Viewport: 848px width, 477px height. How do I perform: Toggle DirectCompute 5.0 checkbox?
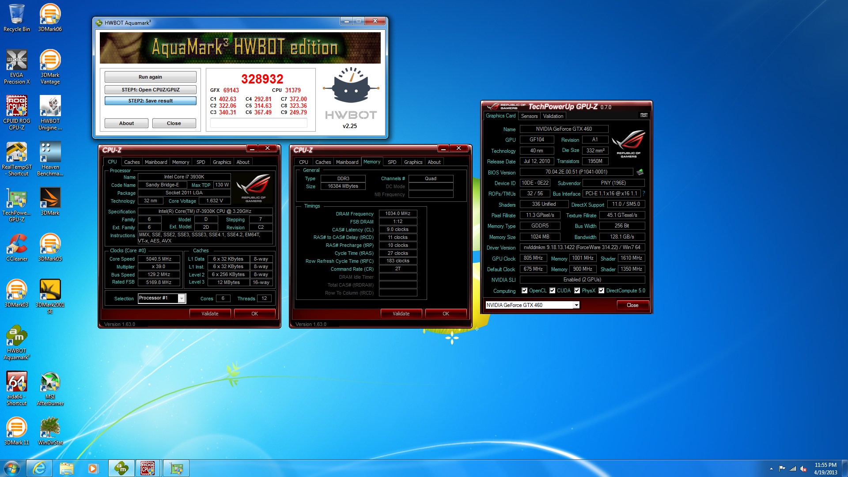pos(601,291)
